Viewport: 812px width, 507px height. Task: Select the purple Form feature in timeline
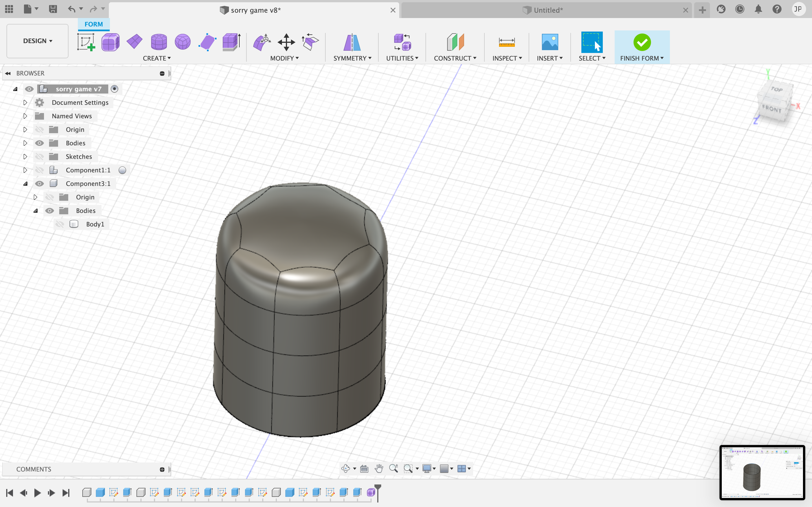point(370,492)
